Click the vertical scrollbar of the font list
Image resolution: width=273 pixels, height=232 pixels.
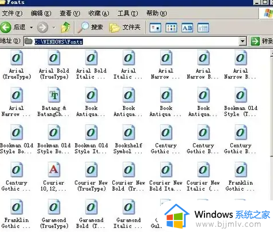[272, 125]
